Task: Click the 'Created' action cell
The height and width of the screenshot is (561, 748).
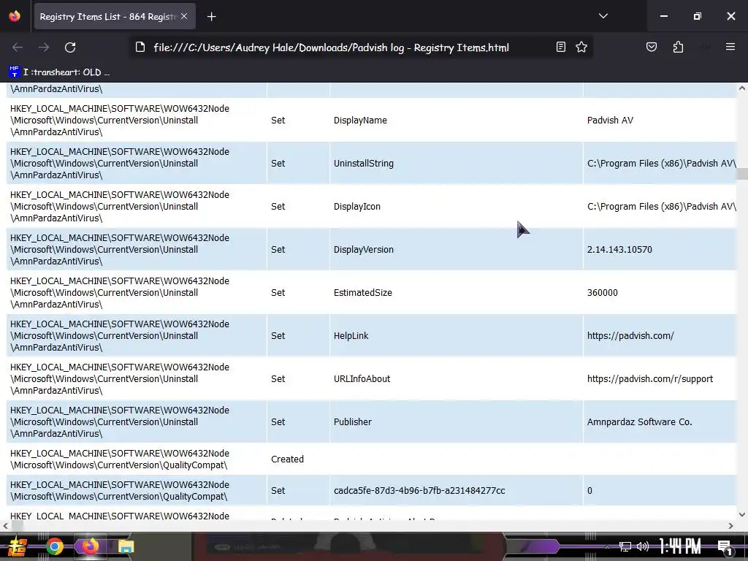Action: pos(298,459)
